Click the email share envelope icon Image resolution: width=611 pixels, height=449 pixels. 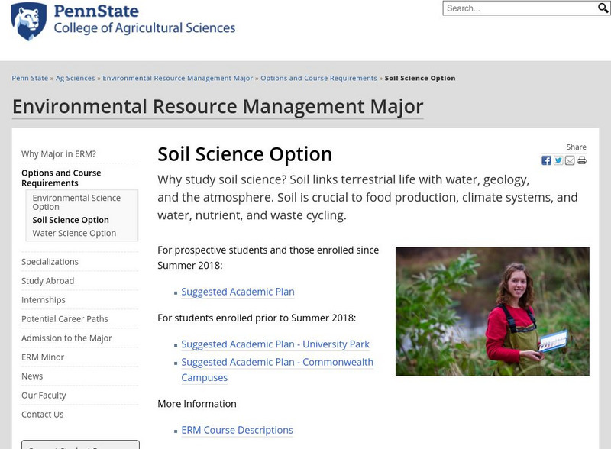point(570,160)
